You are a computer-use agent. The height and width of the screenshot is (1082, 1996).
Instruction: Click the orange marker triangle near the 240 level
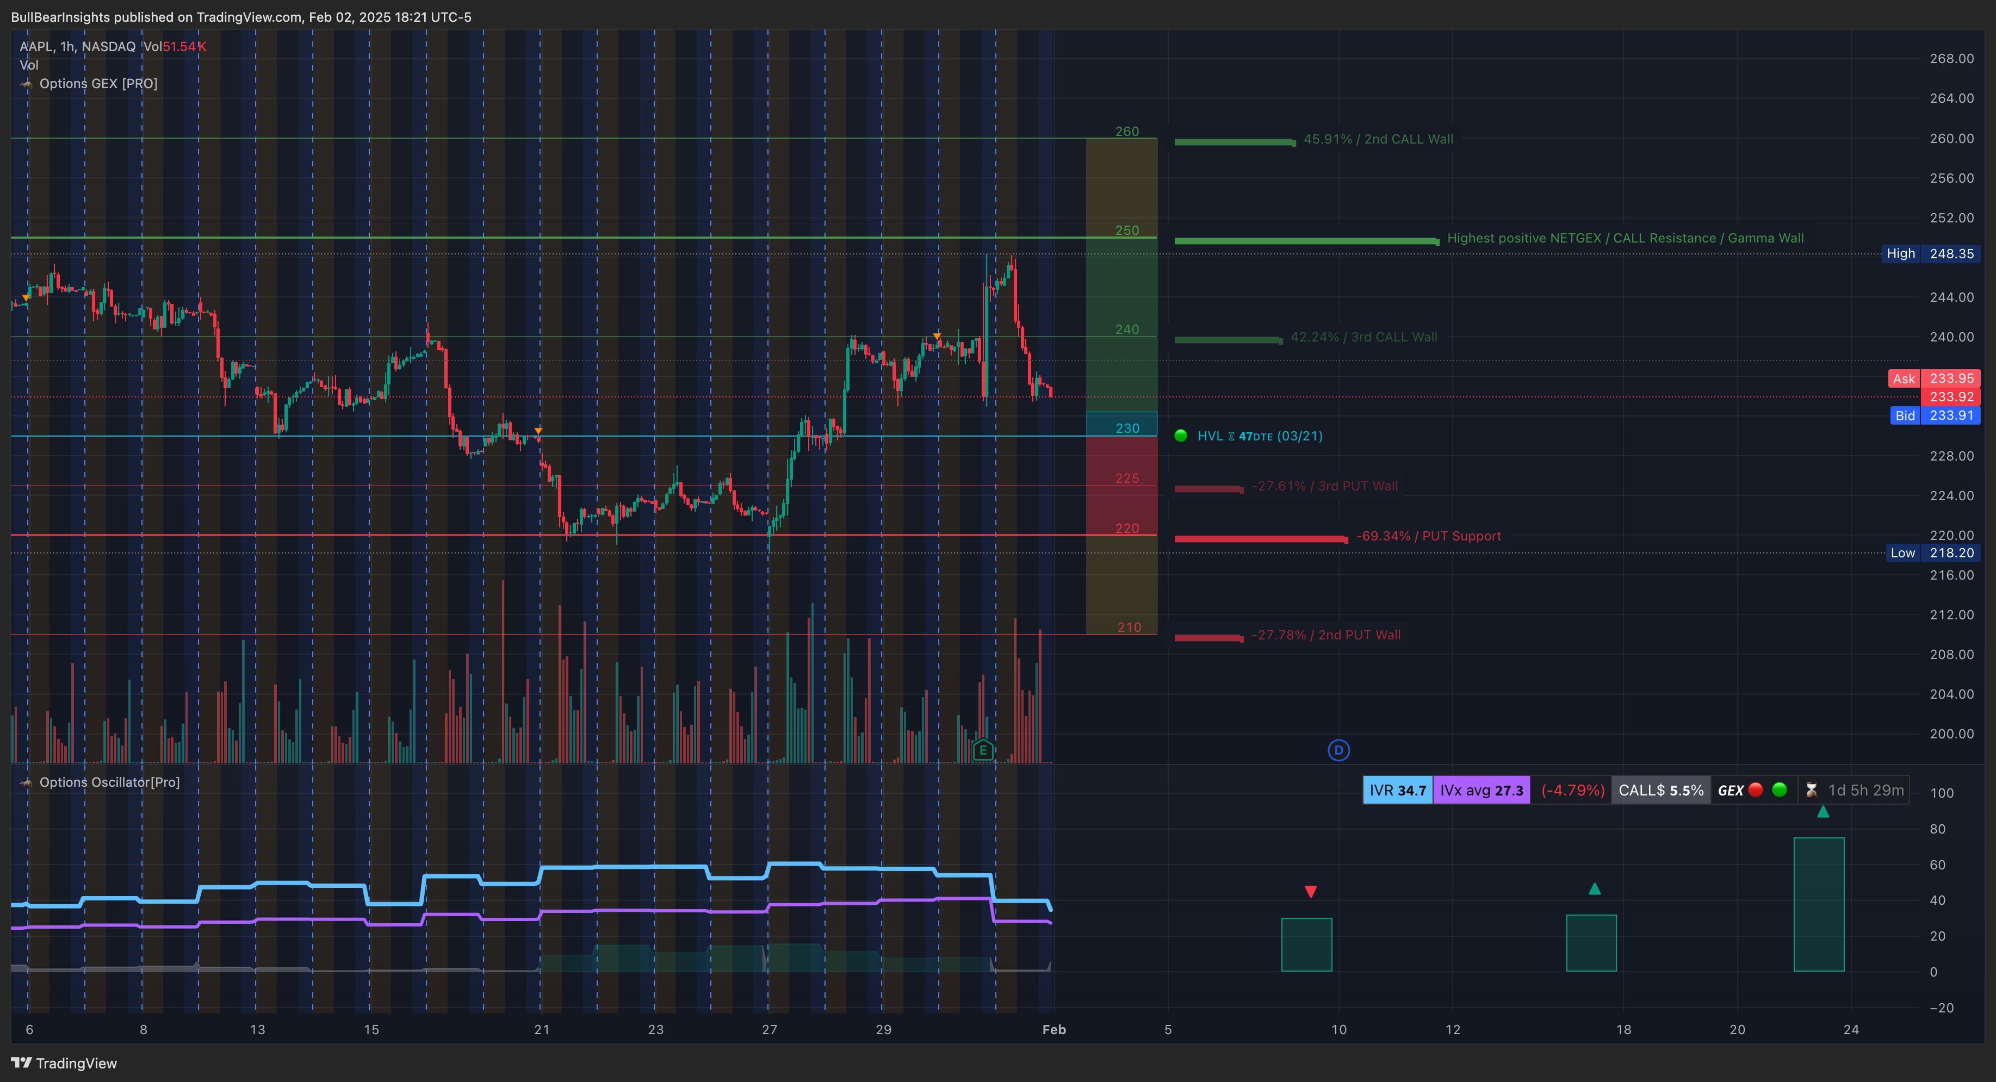(x=937, y=336)
